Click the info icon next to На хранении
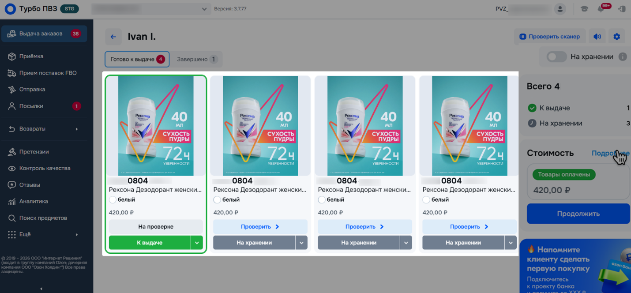The image size is (631, 293). (623, 57)
